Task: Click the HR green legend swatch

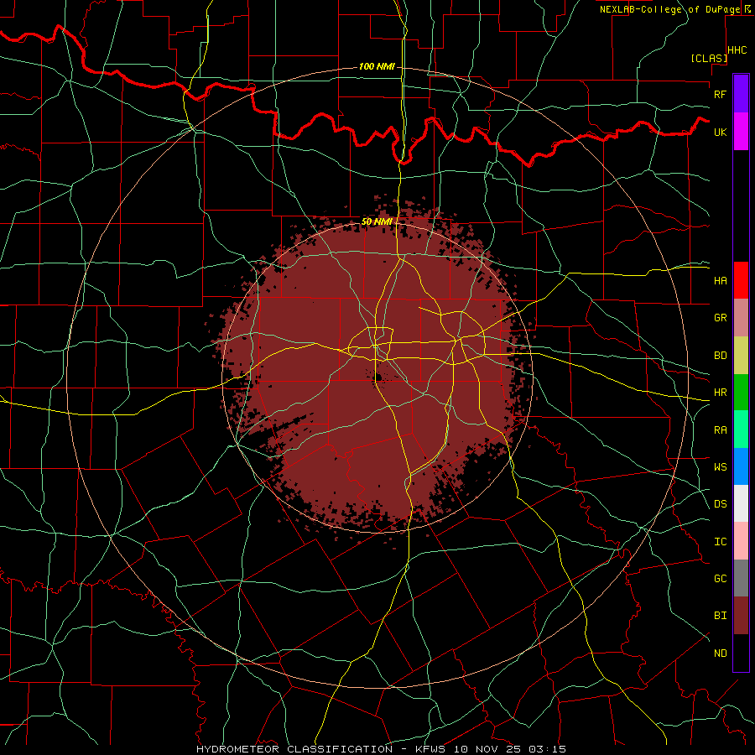Action: (741, 393)
